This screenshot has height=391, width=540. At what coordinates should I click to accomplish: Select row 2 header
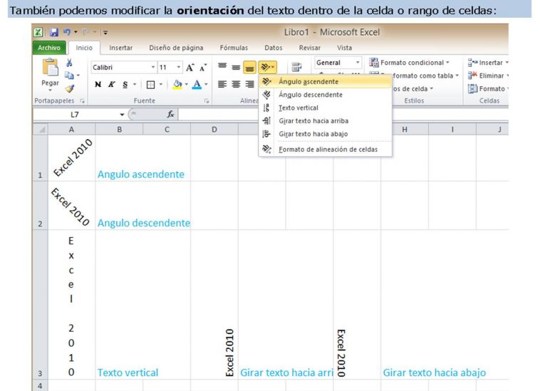click(x=41, y=206)
